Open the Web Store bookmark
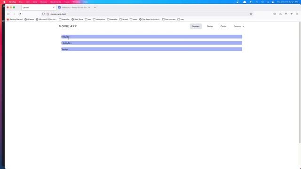 pos(77,19)
